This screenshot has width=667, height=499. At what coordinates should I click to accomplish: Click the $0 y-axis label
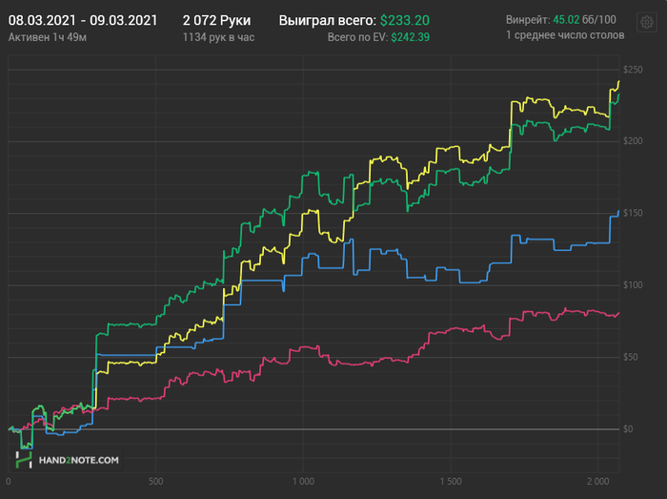point(628,428)
